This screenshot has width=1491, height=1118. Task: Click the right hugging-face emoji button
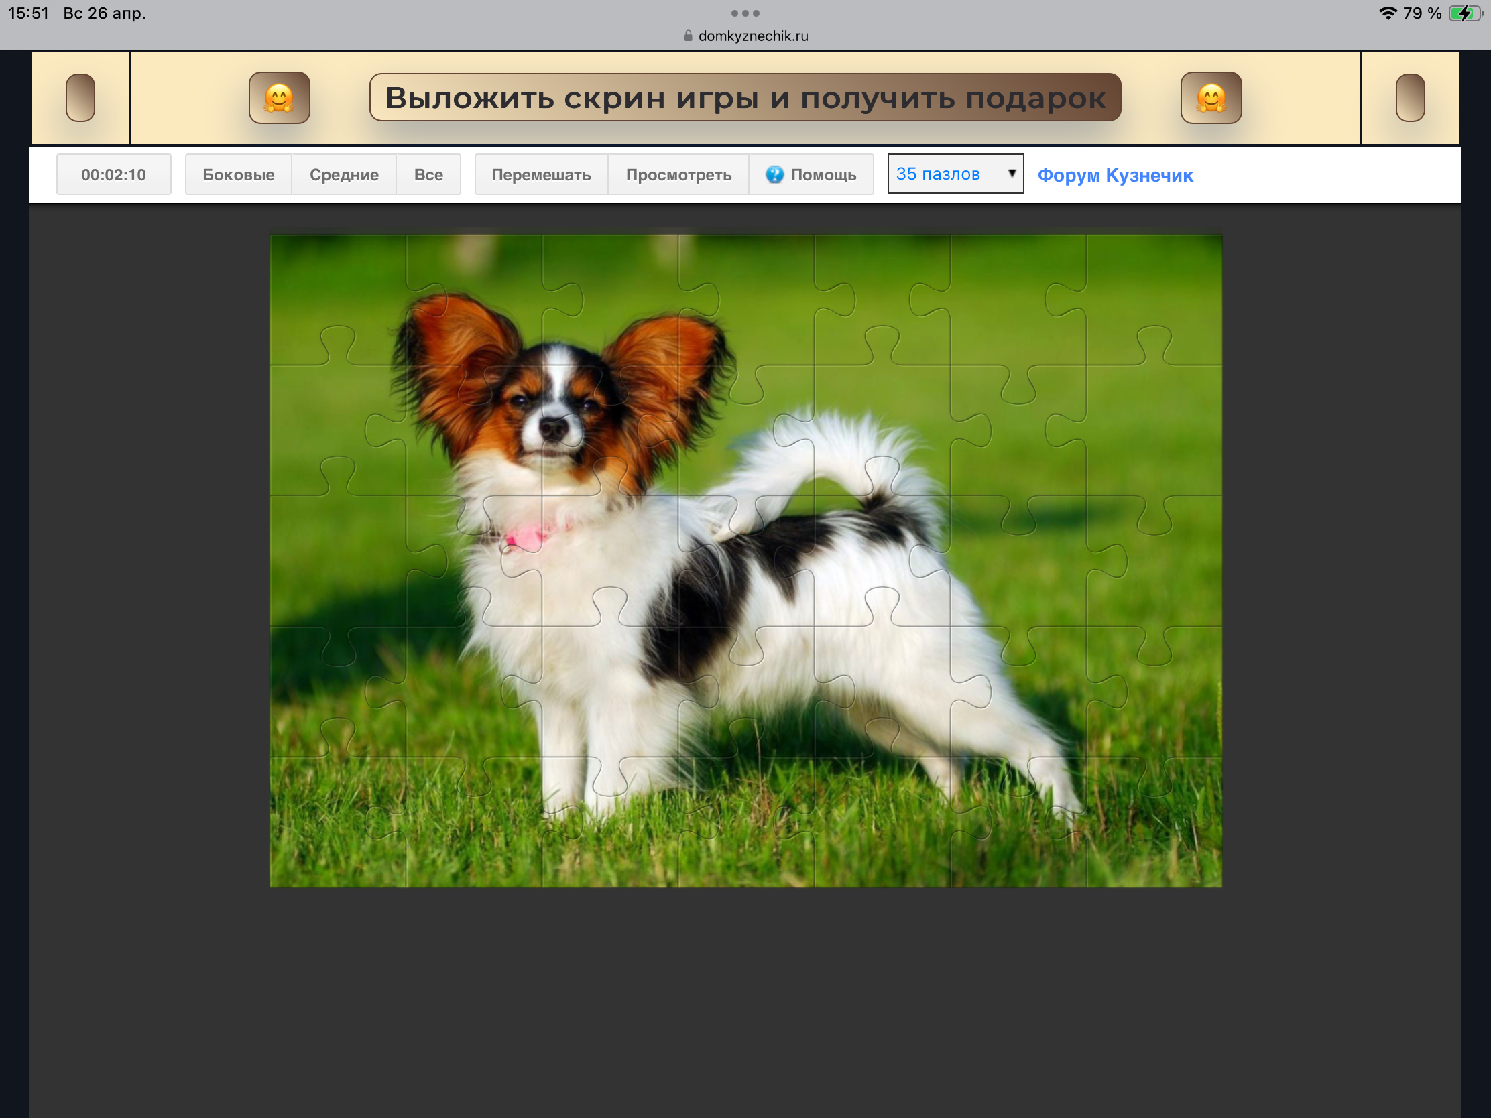1211,98
